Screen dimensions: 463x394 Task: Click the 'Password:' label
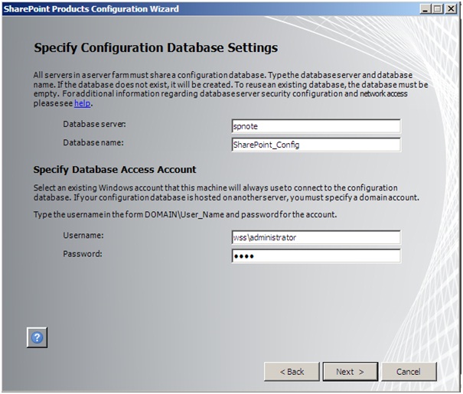coord(83,254)
